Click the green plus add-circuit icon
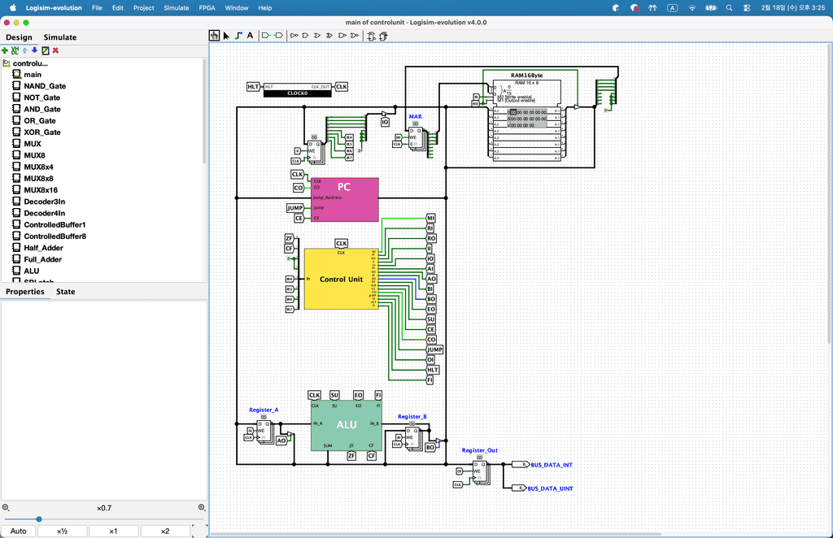 click(5, 50)
